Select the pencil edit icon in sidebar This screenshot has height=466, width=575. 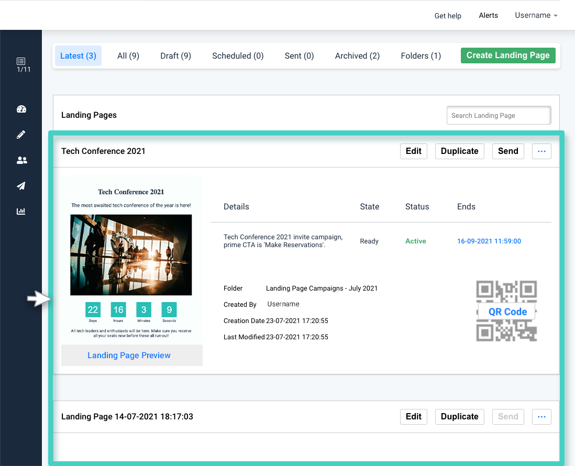[x=21, y=135]
